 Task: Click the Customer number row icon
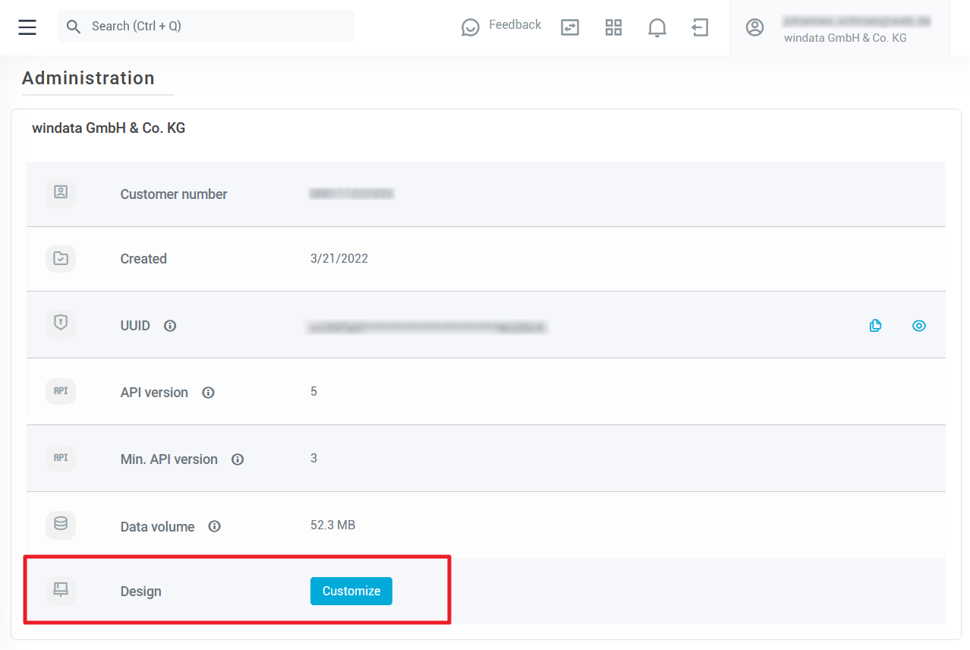tap(61, 193)
